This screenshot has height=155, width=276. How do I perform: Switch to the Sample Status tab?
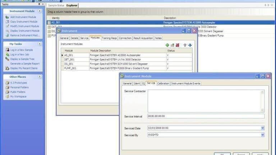click(56, 5)
